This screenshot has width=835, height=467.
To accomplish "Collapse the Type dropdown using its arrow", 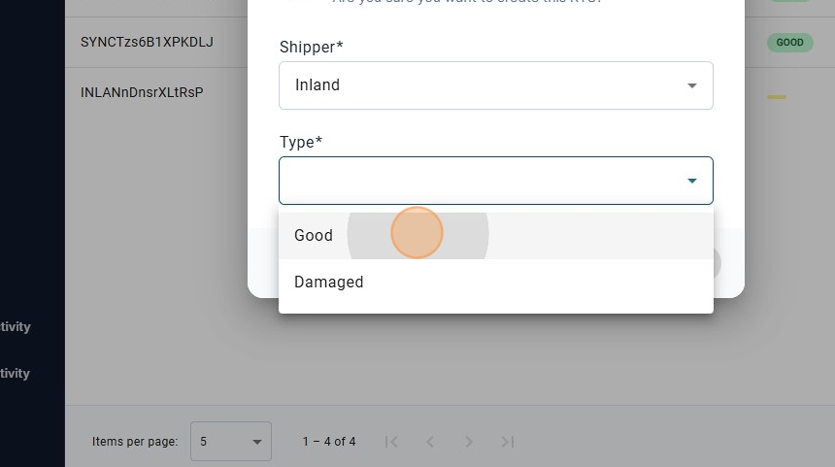I will (x=691, y=181).
